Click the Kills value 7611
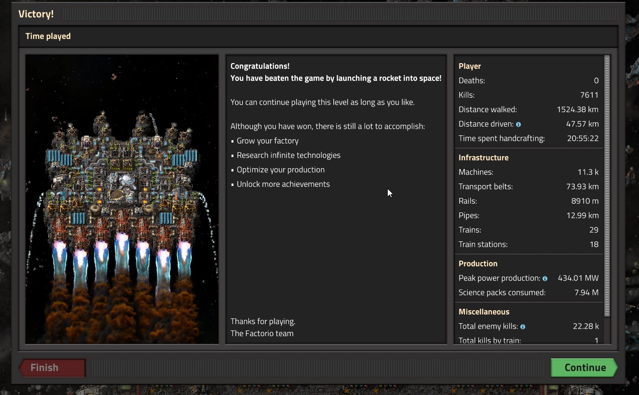This screenshot has width=639, height=395. [589, 95]
